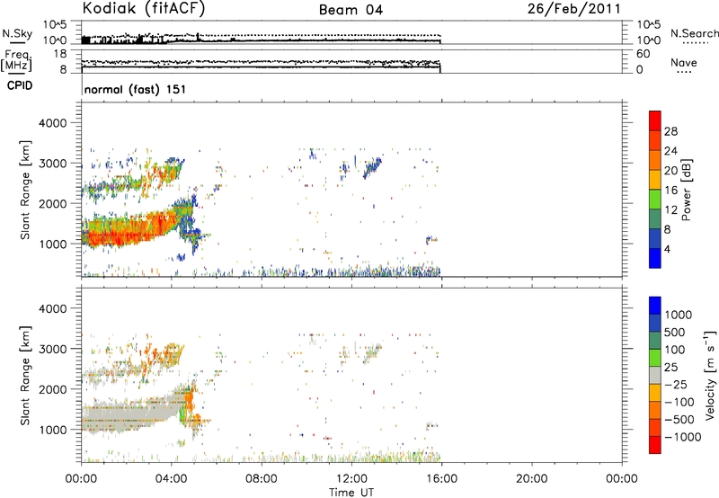Click the '28' value on Power scale
This screenshot has height=498, width=719.
tap(670, 131)
